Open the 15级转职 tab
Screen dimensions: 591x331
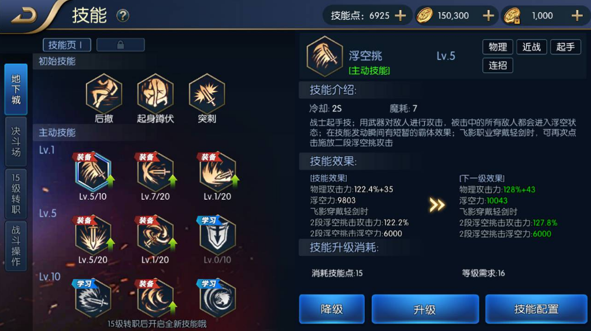[16, 194]
